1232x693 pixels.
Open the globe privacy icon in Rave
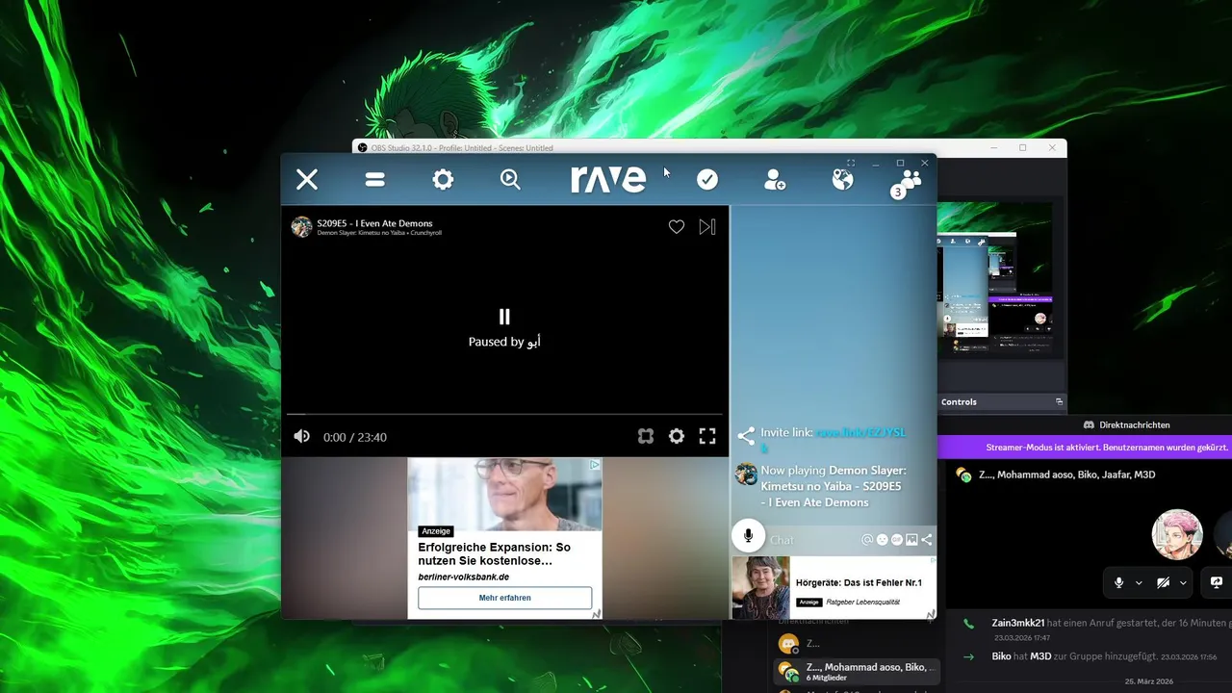point(842,179)
